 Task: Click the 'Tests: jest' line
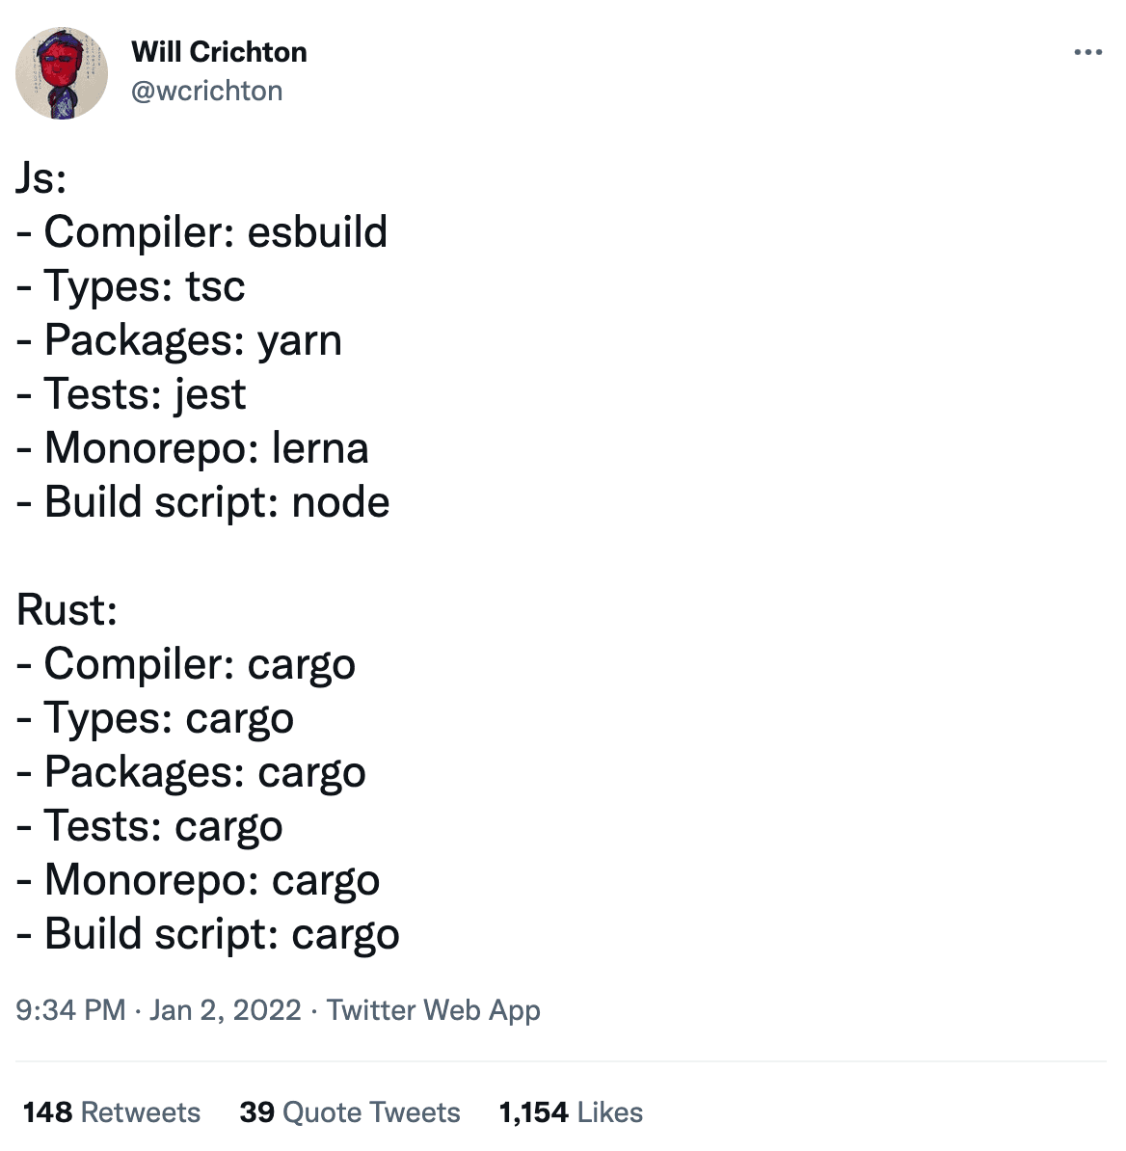click(x=131, y=394)
